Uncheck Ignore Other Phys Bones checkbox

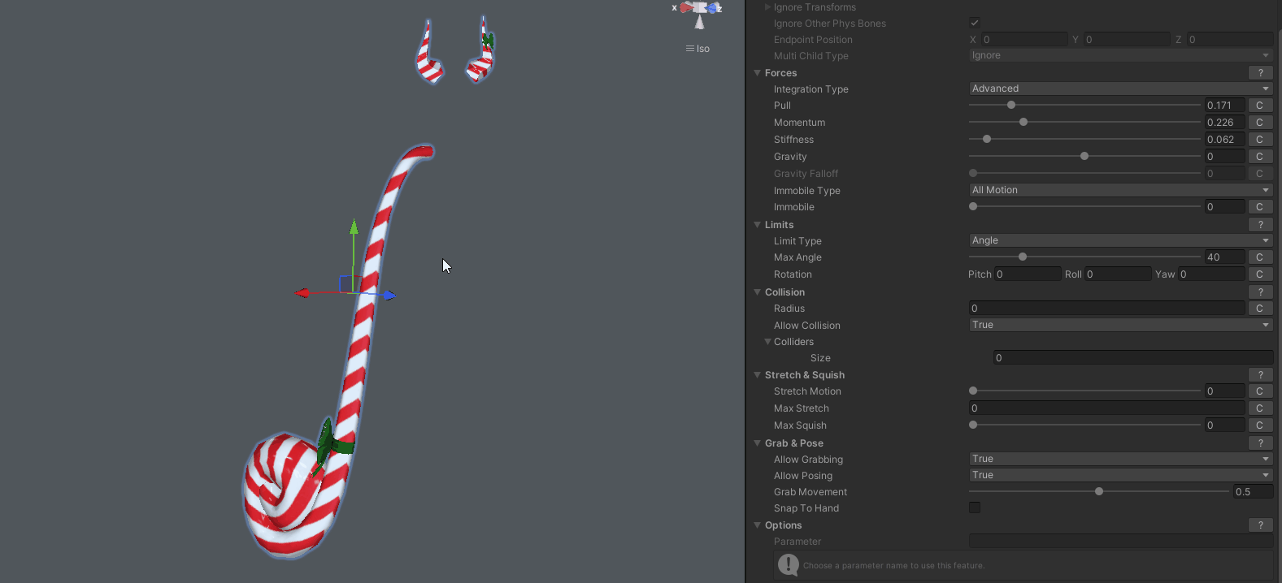click(x=974, y=23)
